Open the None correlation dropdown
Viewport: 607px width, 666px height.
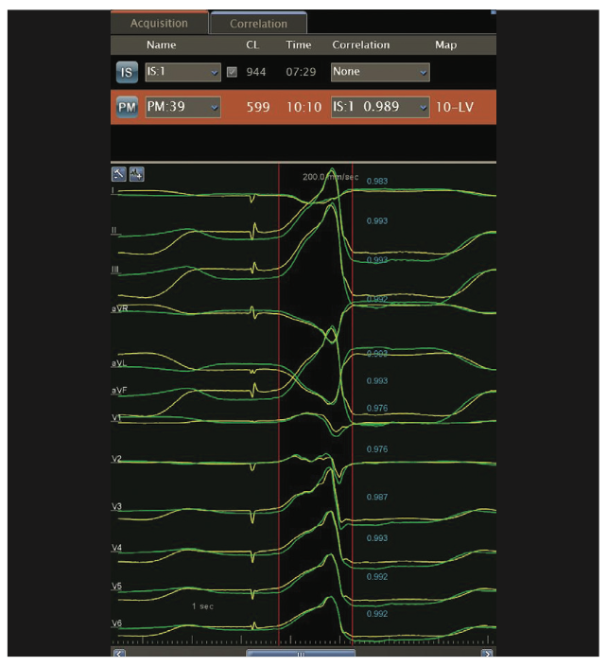380,72
